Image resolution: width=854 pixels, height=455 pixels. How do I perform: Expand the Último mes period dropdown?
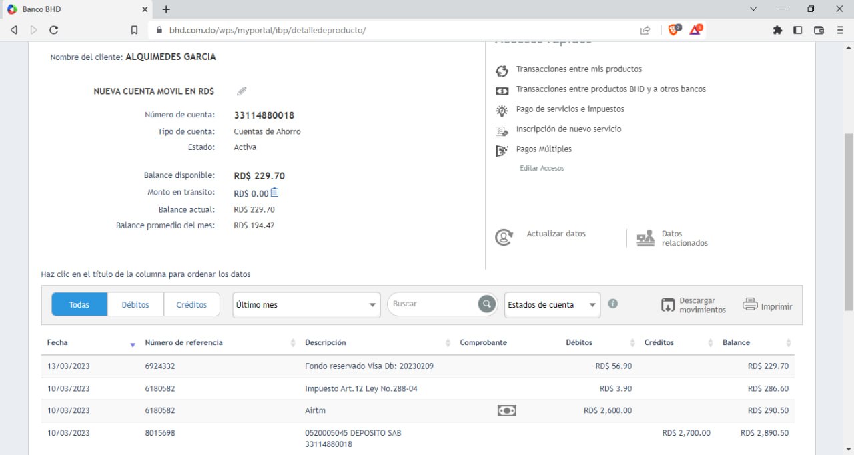[306, 305]
